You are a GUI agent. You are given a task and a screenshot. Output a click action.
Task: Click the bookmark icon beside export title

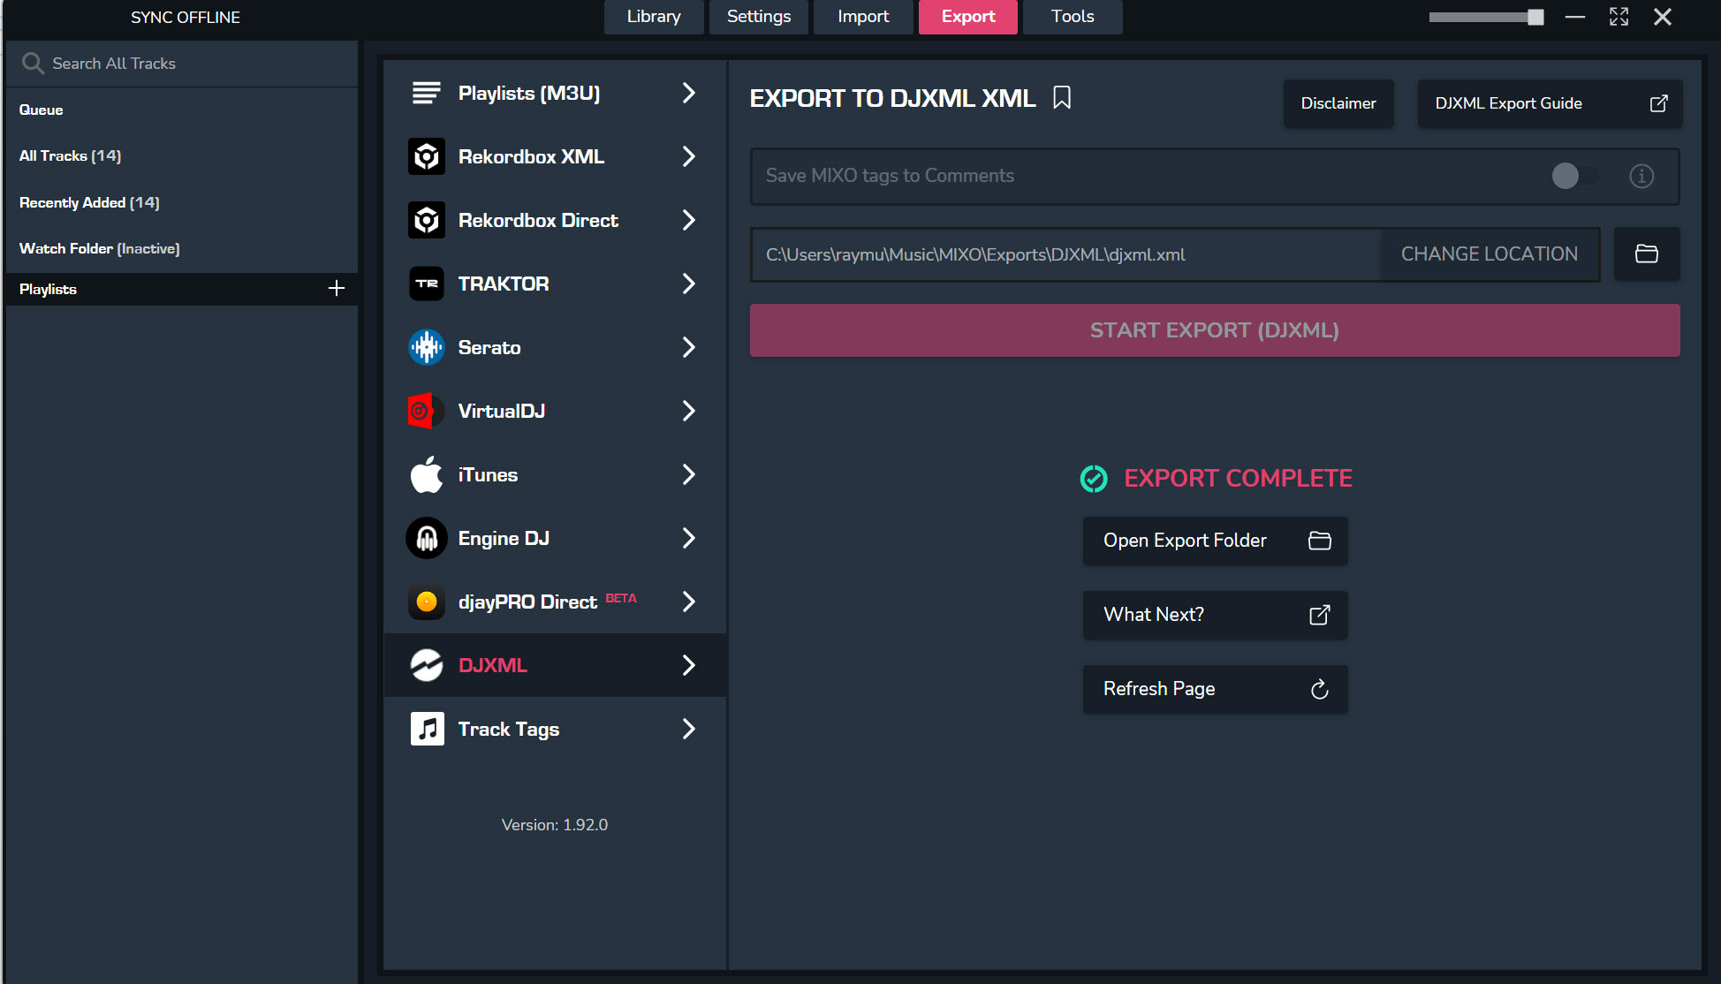pos(1062,98)
